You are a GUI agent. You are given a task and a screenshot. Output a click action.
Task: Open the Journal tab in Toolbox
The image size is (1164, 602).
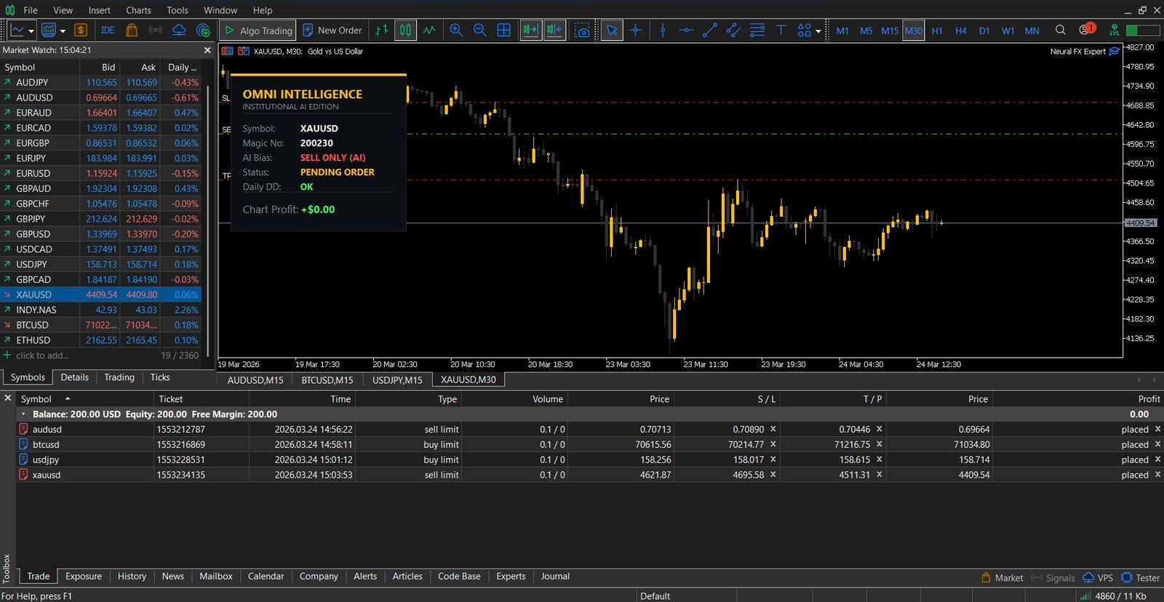pos(555,577)
